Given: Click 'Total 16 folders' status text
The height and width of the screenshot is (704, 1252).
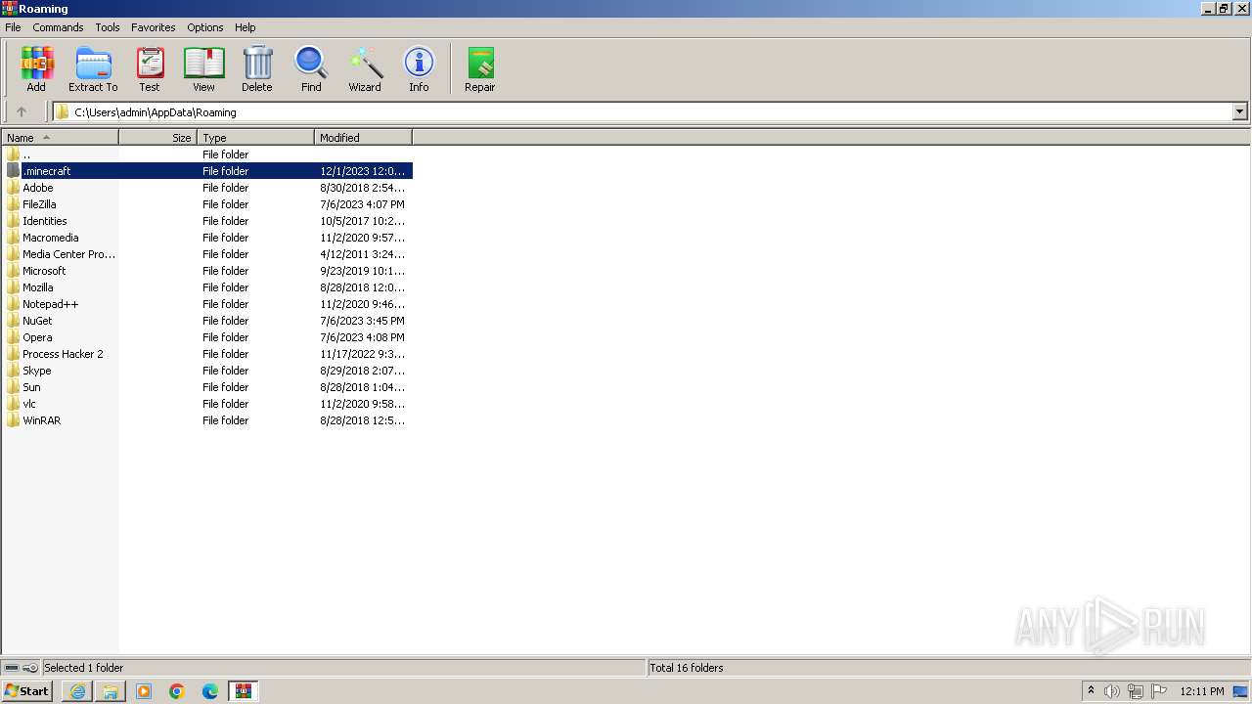Looking at the screenshot, I should pos(687,668).
